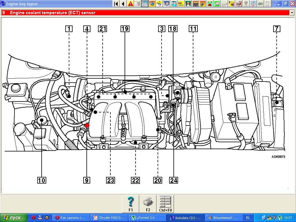
Task: Click the yellow triangle quick launch icon
Action: coord(47,218)
